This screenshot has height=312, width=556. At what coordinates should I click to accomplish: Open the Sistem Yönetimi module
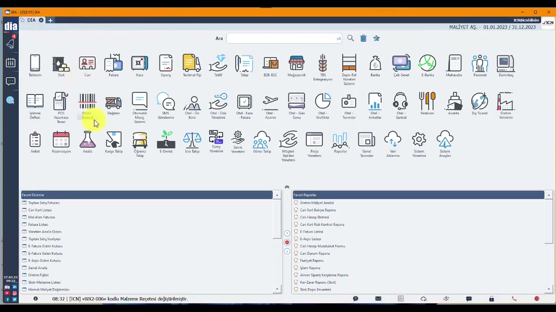[419, 144]
